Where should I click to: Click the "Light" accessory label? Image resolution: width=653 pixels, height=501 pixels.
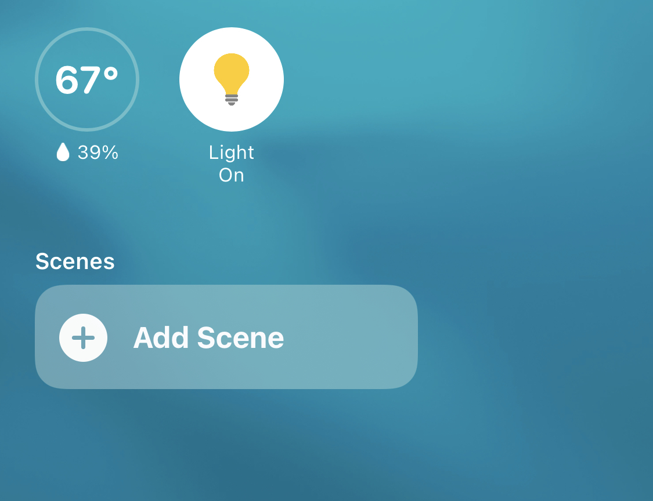[232, 153]
